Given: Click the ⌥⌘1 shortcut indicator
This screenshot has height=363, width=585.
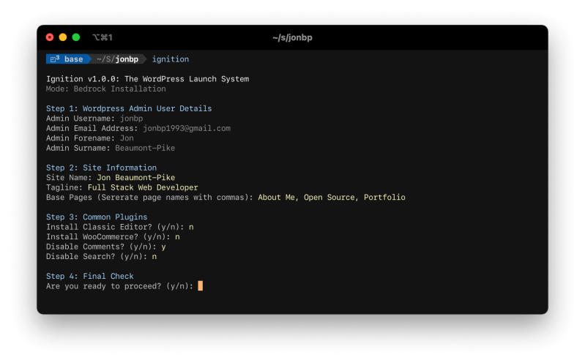Looking at the screenshot, I should point(103,37).
